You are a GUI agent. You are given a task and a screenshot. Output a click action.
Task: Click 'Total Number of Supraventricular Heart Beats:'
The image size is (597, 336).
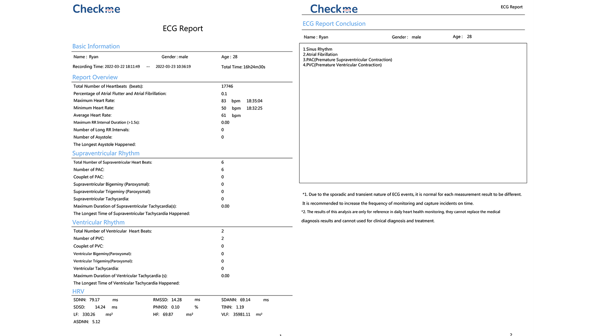pyautogui.click(x=113, y=162)
